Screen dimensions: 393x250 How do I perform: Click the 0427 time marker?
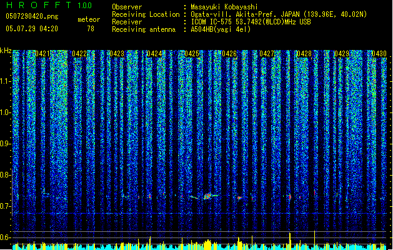(267, 54)
